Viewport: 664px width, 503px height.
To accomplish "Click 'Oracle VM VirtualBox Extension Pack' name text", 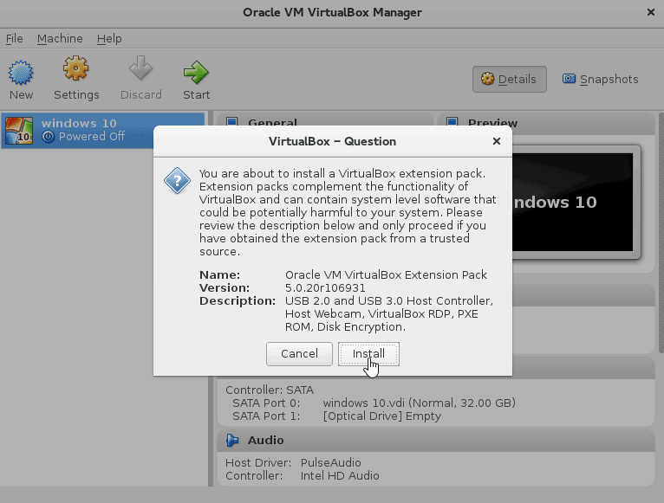I will (387, 275).
